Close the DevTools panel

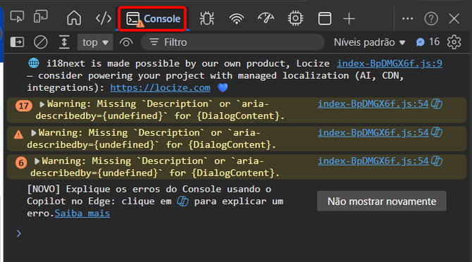pyautogui.click(x=454, y=18)
